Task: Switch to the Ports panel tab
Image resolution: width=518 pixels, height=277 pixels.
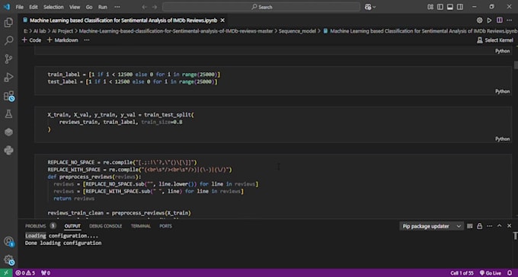Action: pyautogui.click(x=165, y=226)
